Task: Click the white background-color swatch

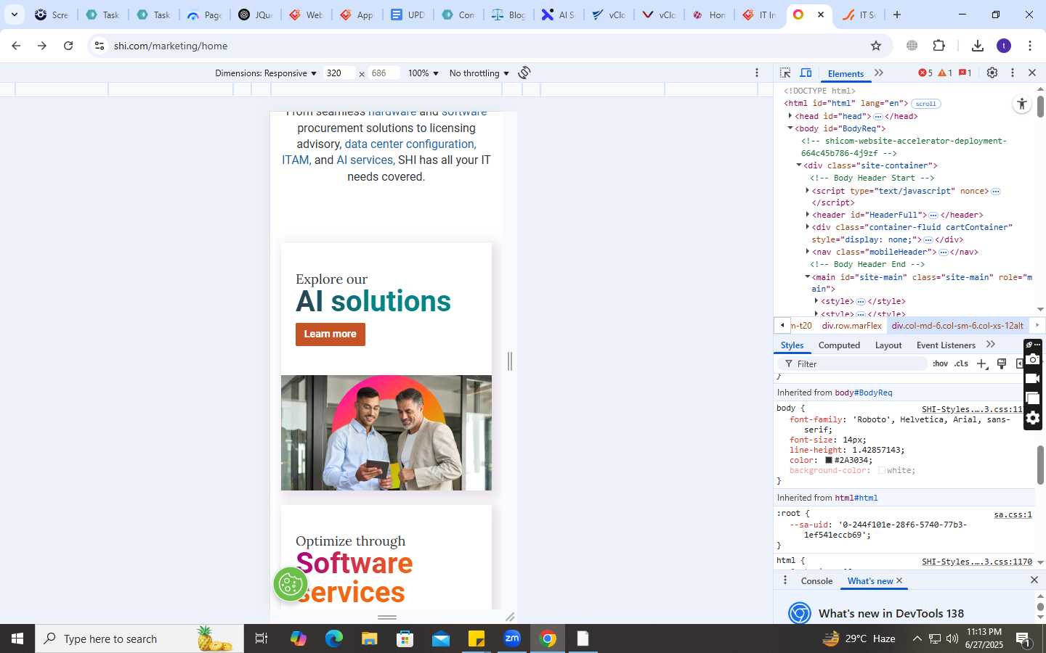Action: 881,470
